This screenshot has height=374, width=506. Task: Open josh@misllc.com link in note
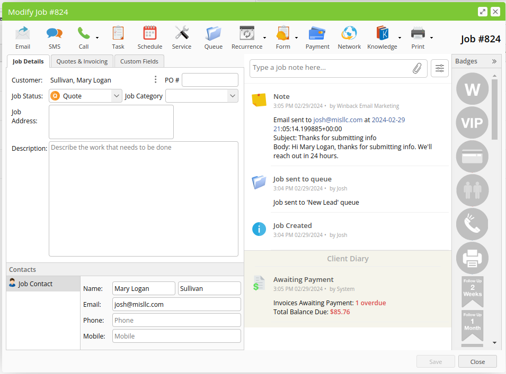338,120
